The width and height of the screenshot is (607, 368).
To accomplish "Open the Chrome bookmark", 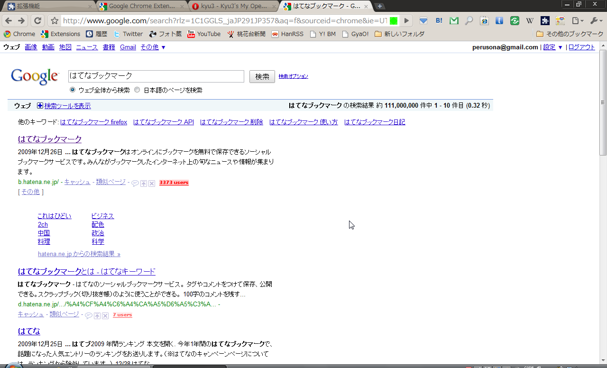I will click(x=19, y=34).
